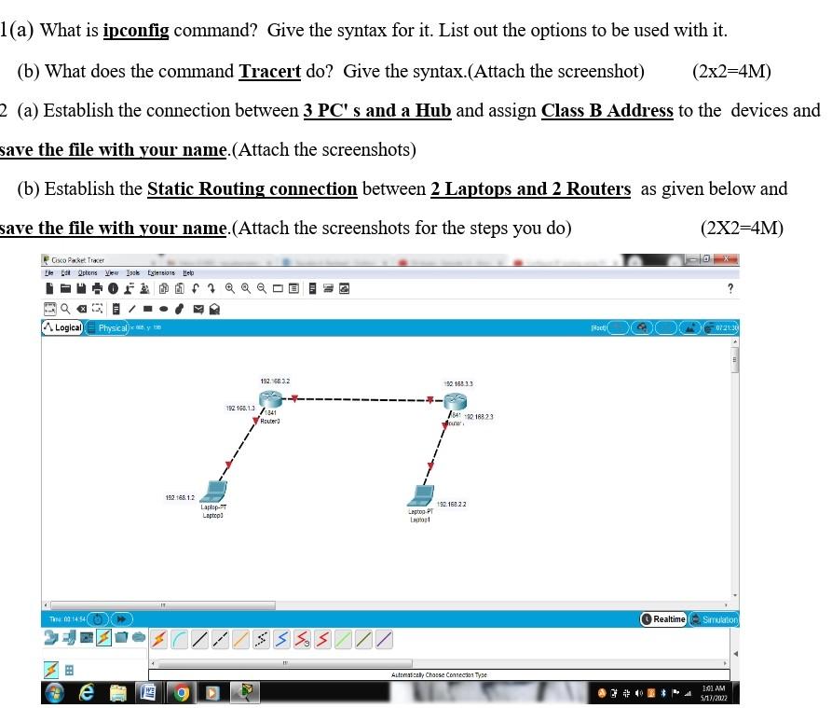832x708 pixels.
Task: Open the Activity Wizard
Action: tap(111, 287)
